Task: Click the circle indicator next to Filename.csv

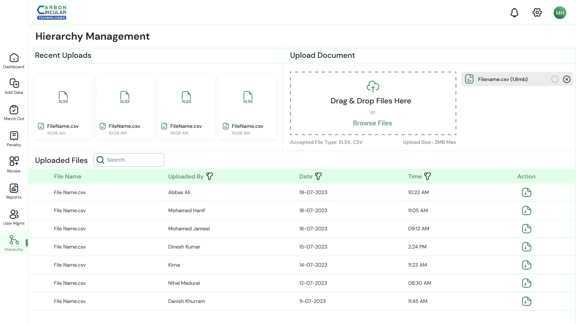Action: (x=555, y=79)
